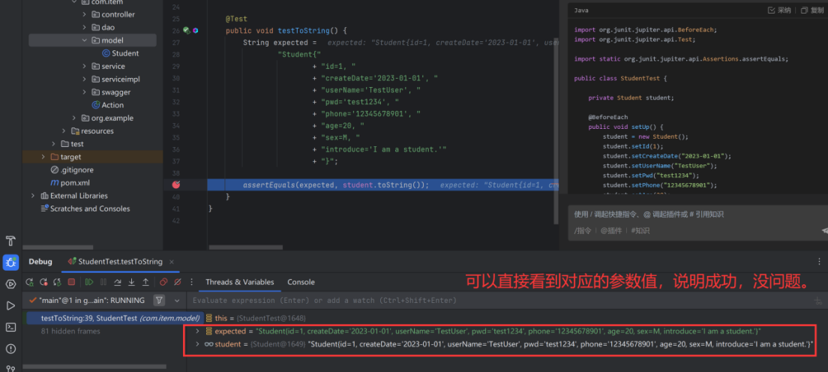828x372 pixels.
Task: Click run test gutter icon at line 26
Action: (x=186, y=31)
